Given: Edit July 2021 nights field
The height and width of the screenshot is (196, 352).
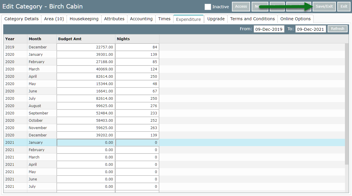Looking at the screenshot, I should point(137,187).
